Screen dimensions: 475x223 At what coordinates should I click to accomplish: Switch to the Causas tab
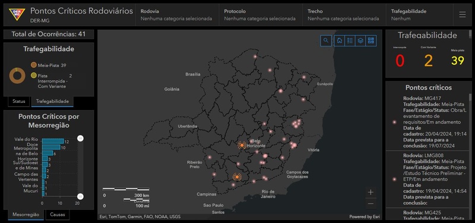tap(57, 215)
